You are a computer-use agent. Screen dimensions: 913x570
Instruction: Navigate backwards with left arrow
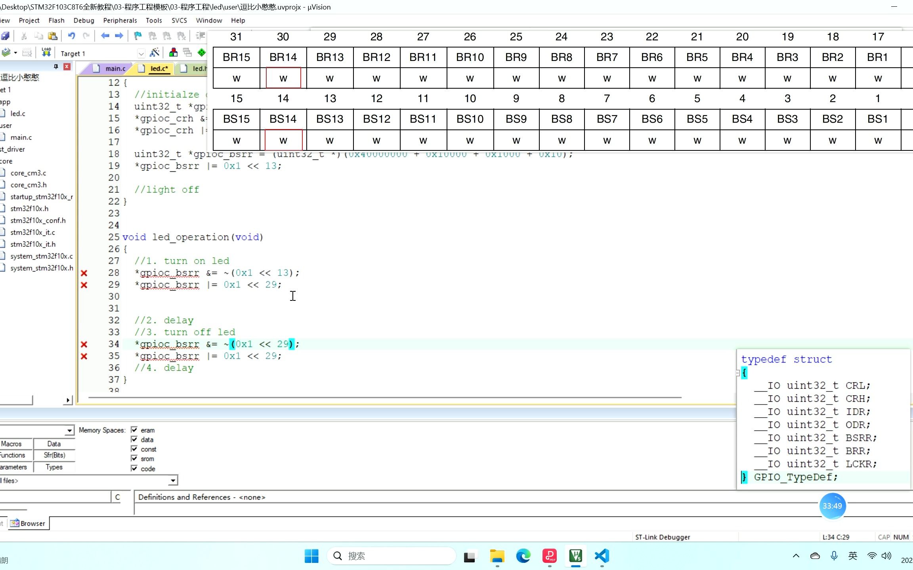(x=105, y=36)
